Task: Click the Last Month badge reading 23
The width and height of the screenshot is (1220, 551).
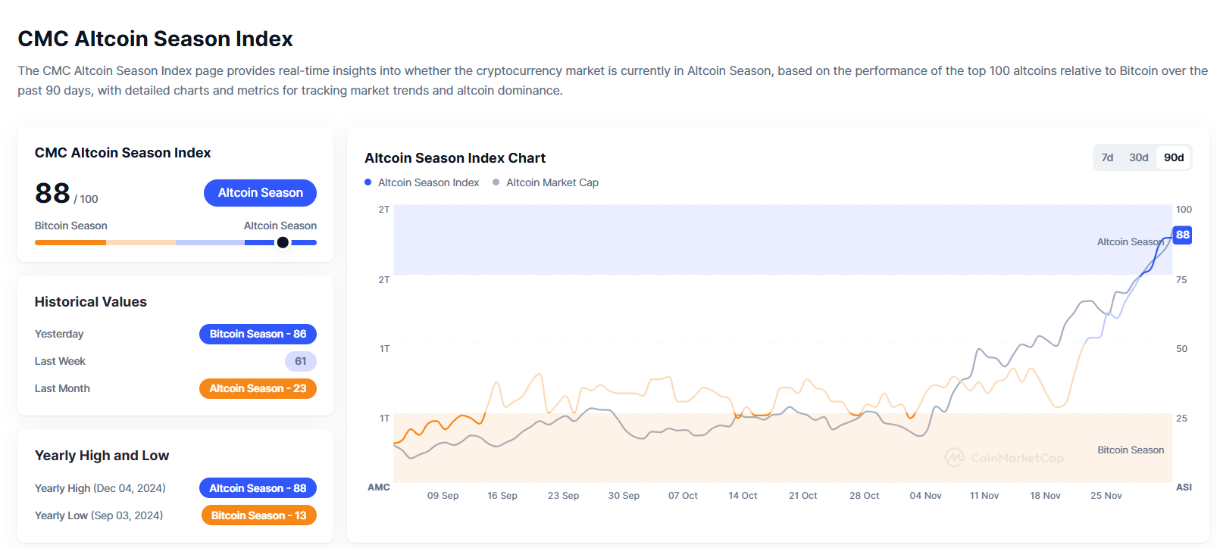Action: click(258, 388)
